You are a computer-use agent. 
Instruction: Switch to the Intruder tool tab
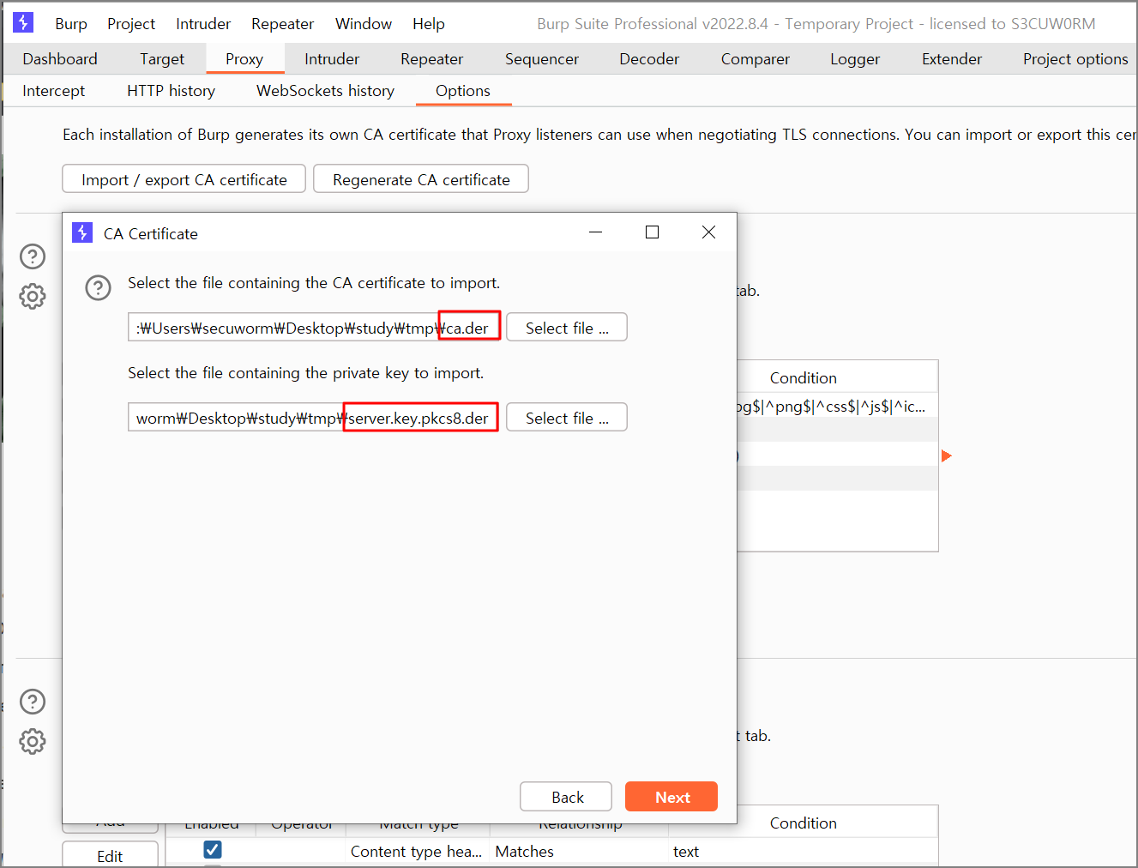tap(332, 59)
